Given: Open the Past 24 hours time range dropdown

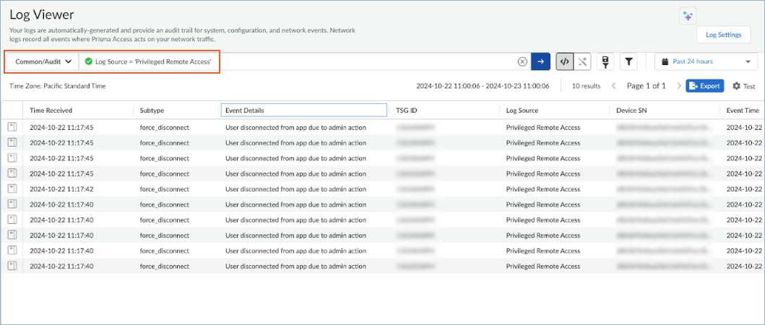Looking at the screenshot, I should [706, 62].
